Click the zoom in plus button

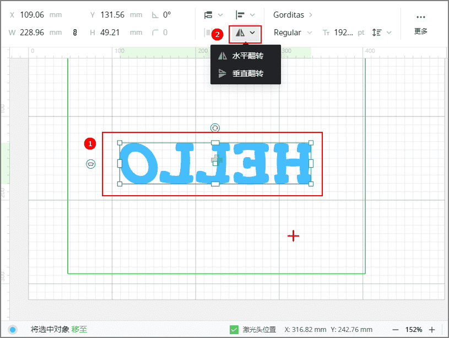pyautogui.click(x=432, y=330)
